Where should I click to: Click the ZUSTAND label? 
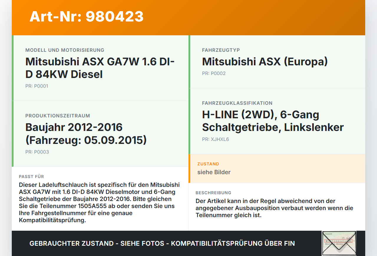pyautogui.click(x=208, y=164)
